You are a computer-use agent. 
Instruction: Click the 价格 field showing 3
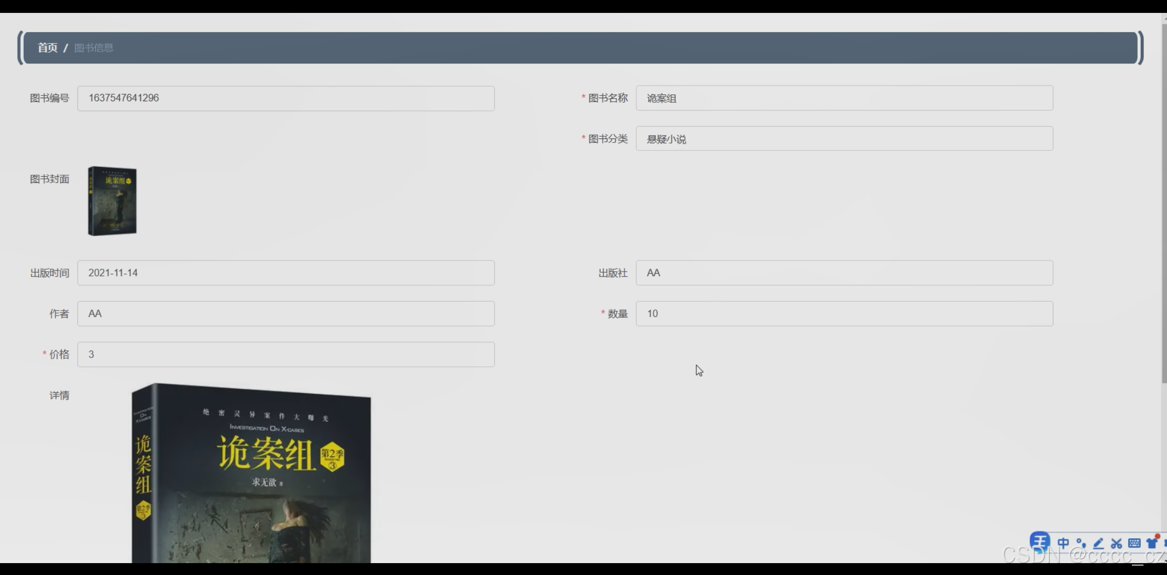coord(286,354)
